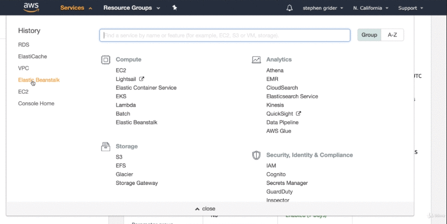Open Storage Gateway service
This screenshot has height=224, width=447.
coord(137,183)
